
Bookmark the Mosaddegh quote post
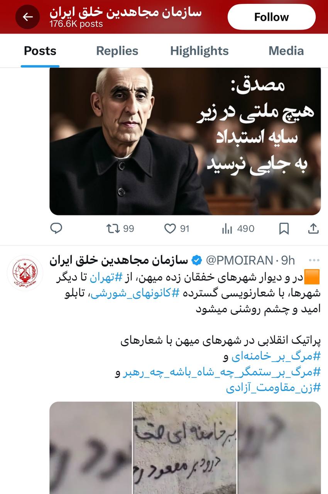[284, 229]
